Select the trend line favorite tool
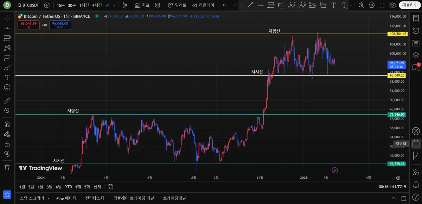Viewport: 422px width, 204px height. (250, 5)
